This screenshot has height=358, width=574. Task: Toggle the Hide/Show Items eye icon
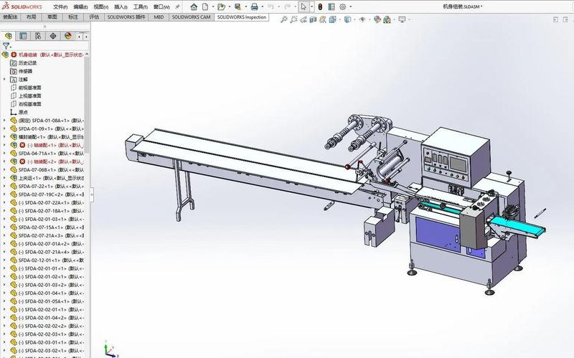[x=362, y=19]
